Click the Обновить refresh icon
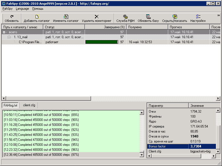 point(12,16)
